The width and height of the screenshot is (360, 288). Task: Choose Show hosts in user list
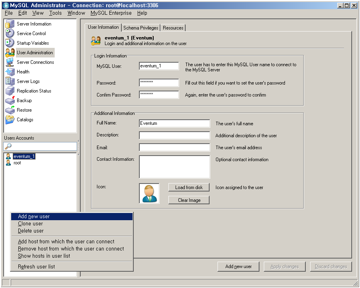(72, 256)
